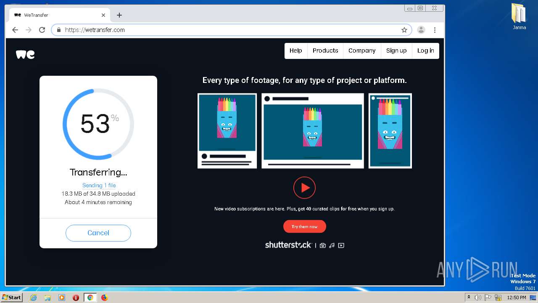This screenshot has height=303, width=538.
Task: Click the taskbar clock showing 12:50 PM
Action: click(517, 298)
